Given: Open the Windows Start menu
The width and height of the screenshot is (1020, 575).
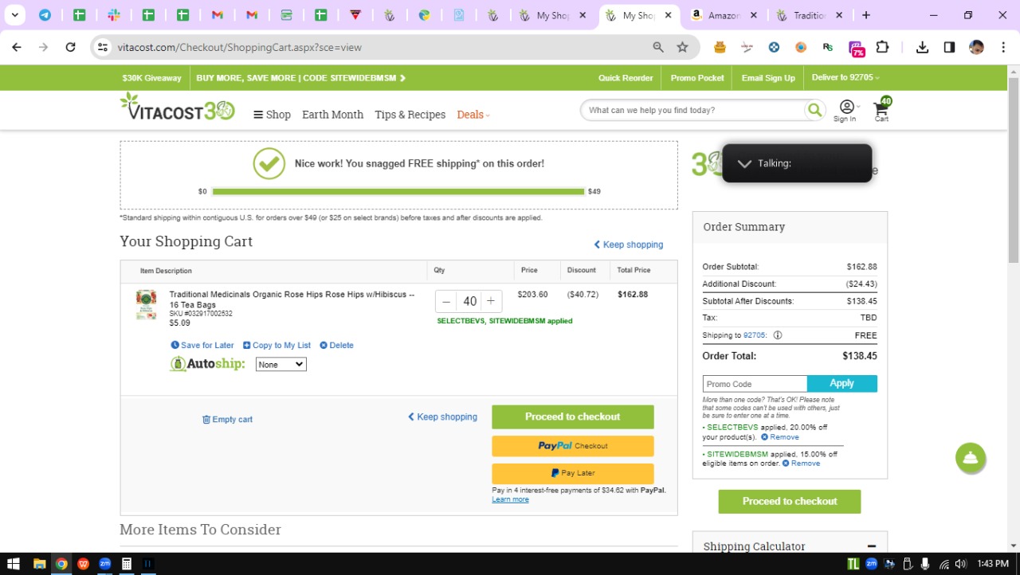Looking at the screenshot, I should pyautogui.click(x=14, y=564).
